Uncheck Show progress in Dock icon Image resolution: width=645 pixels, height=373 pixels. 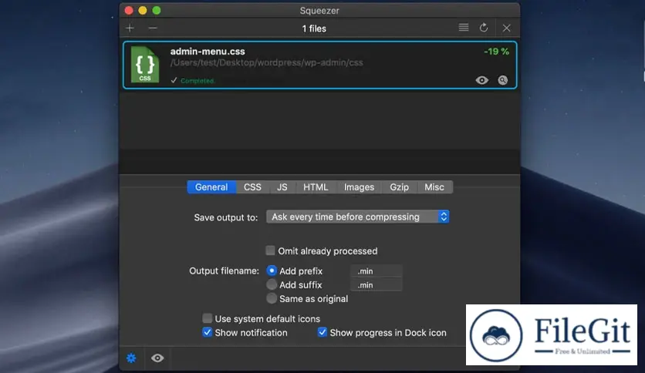(322, 332)
